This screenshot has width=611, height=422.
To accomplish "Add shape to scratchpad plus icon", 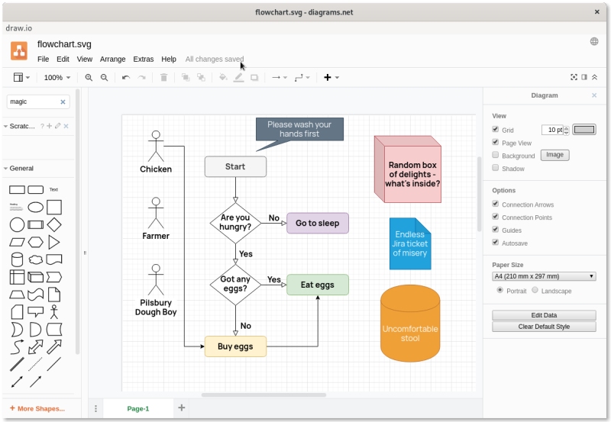I will click(x=50, y=126).
